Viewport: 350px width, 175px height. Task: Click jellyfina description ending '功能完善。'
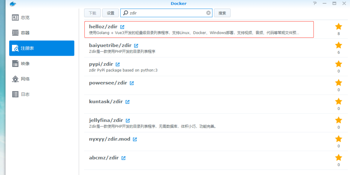click(152, 126)
